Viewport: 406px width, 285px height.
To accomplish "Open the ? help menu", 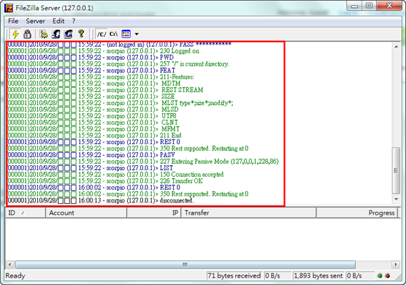I will pyautogui.click(x=74, y=21).
